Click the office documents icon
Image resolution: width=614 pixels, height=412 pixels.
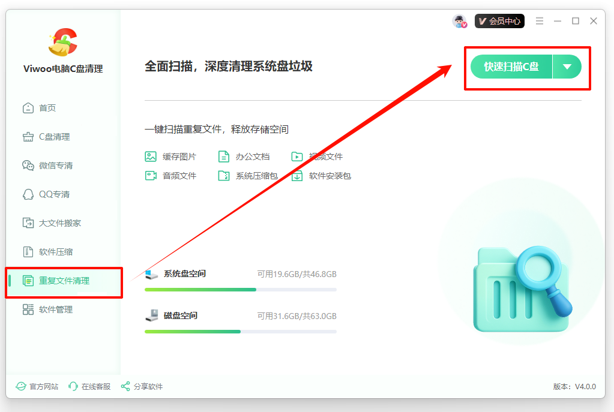point(224,157)
